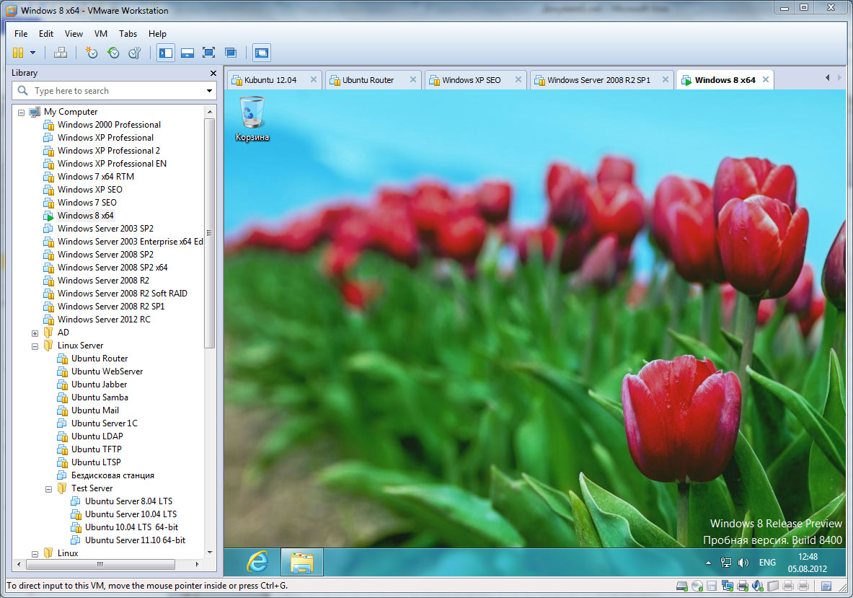This screenshot has height=598, width=853.
Task: Click the sound card status icon
Action: [757, 586]
